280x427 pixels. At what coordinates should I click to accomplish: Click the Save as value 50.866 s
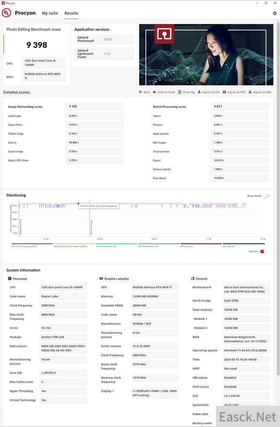(x=94, y=142)
